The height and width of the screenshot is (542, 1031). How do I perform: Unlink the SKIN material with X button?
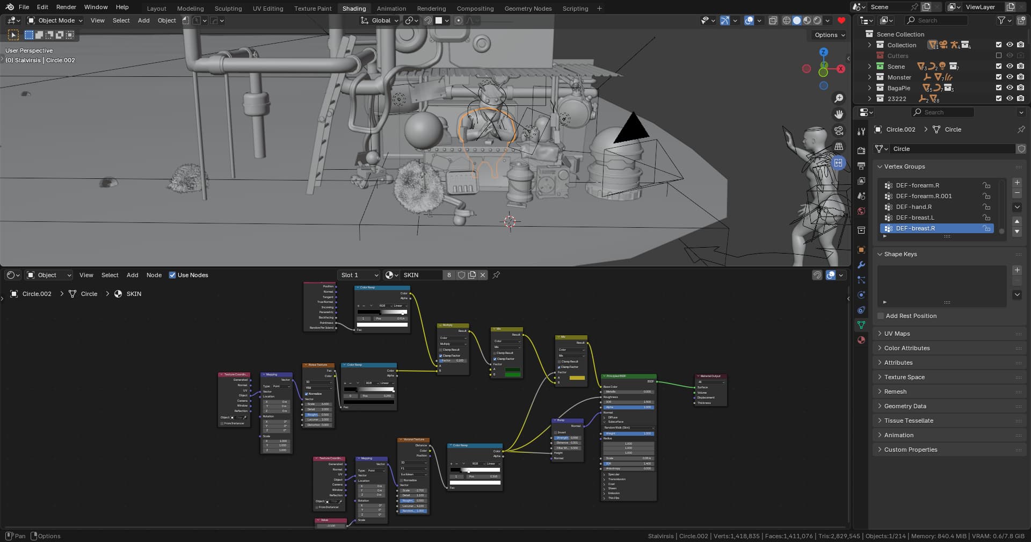tap(483, 275)
